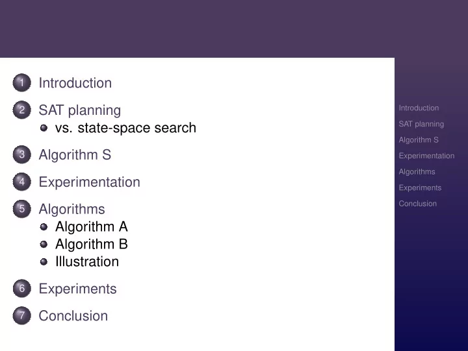Select Algorithm S in sidebar navigation

[x=419, y=140]
